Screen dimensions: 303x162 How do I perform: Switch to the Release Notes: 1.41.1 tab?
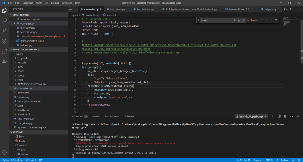pyautogui.click(x=240, y=9)
